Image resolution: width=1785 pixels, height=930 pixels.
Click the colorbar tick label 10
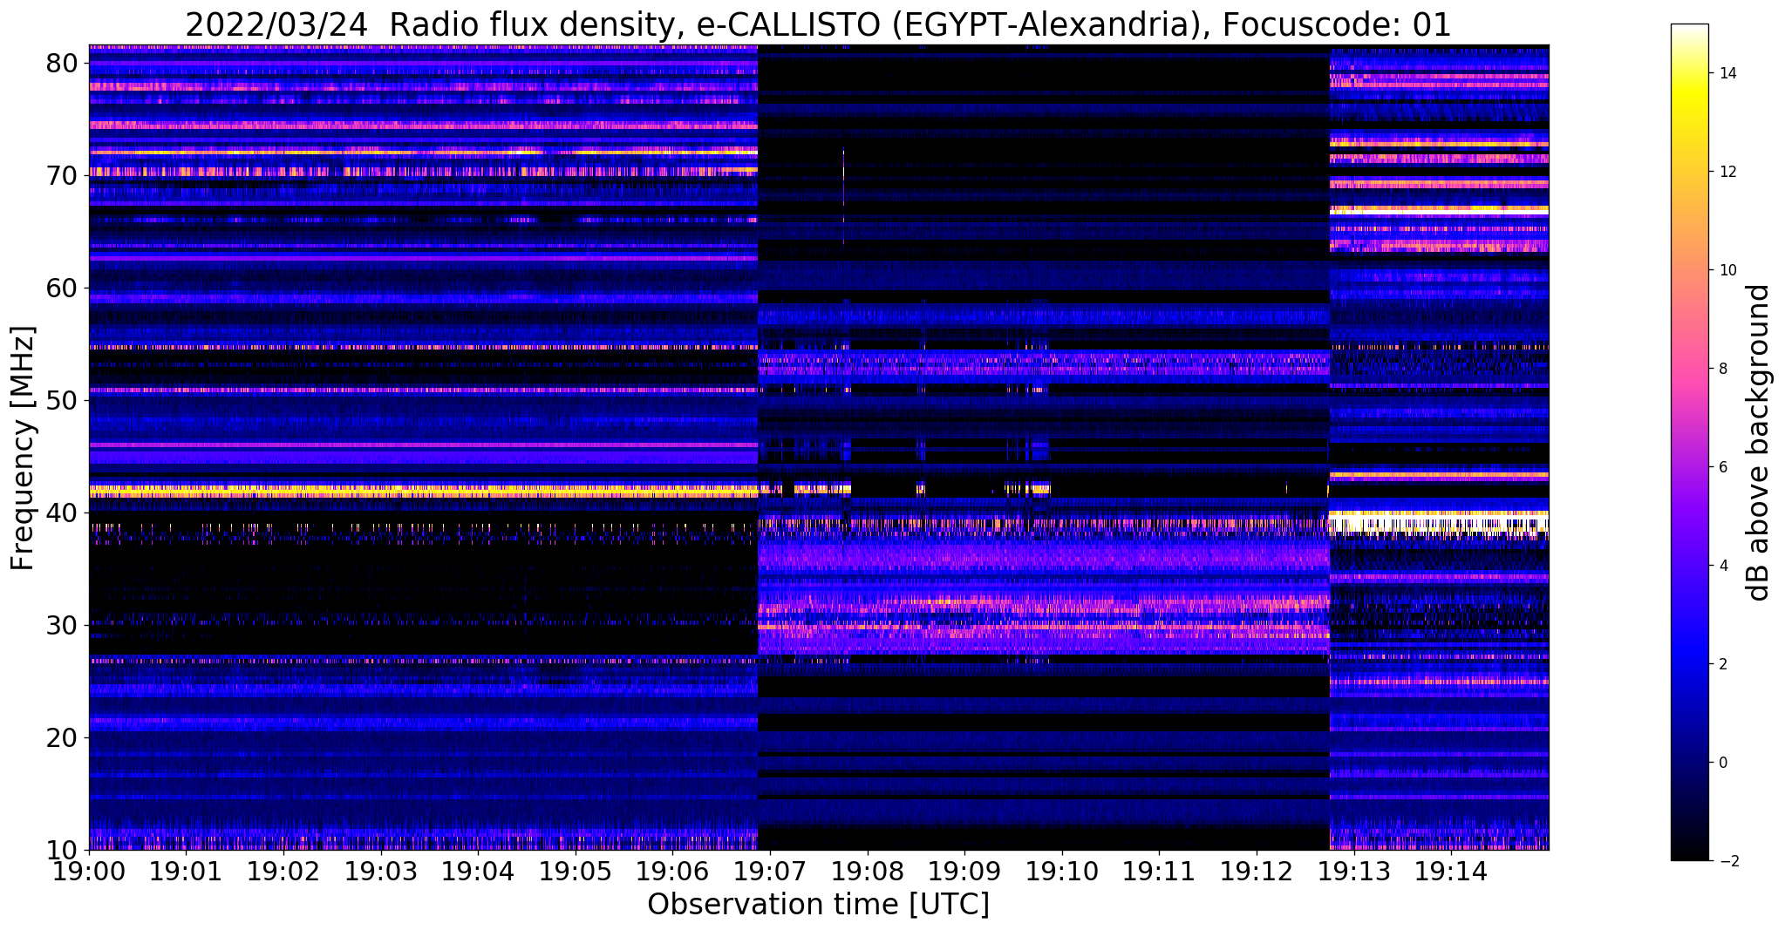click(1727, 270)
